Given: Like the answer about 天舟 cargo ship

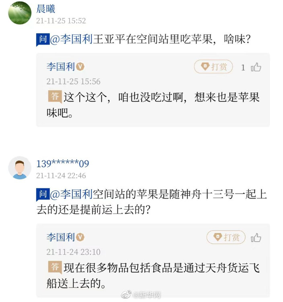Looking at the screenshot, I should 256,238.
